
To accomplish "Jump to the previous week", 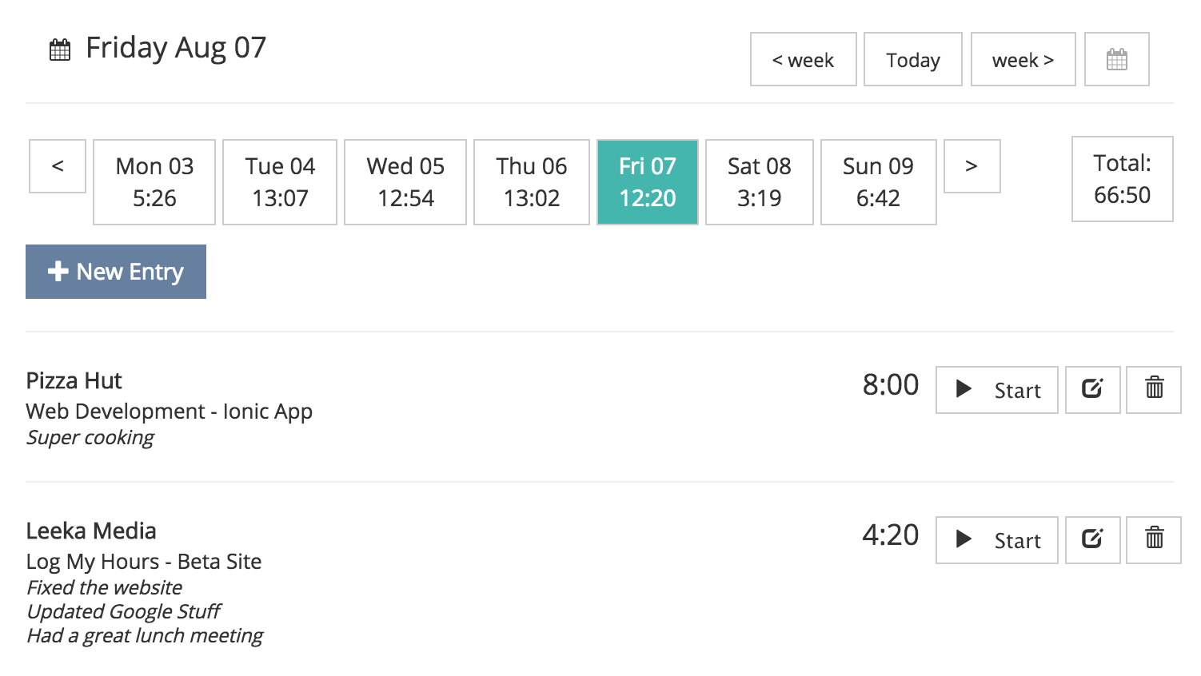I will click(x=804, y=59).
